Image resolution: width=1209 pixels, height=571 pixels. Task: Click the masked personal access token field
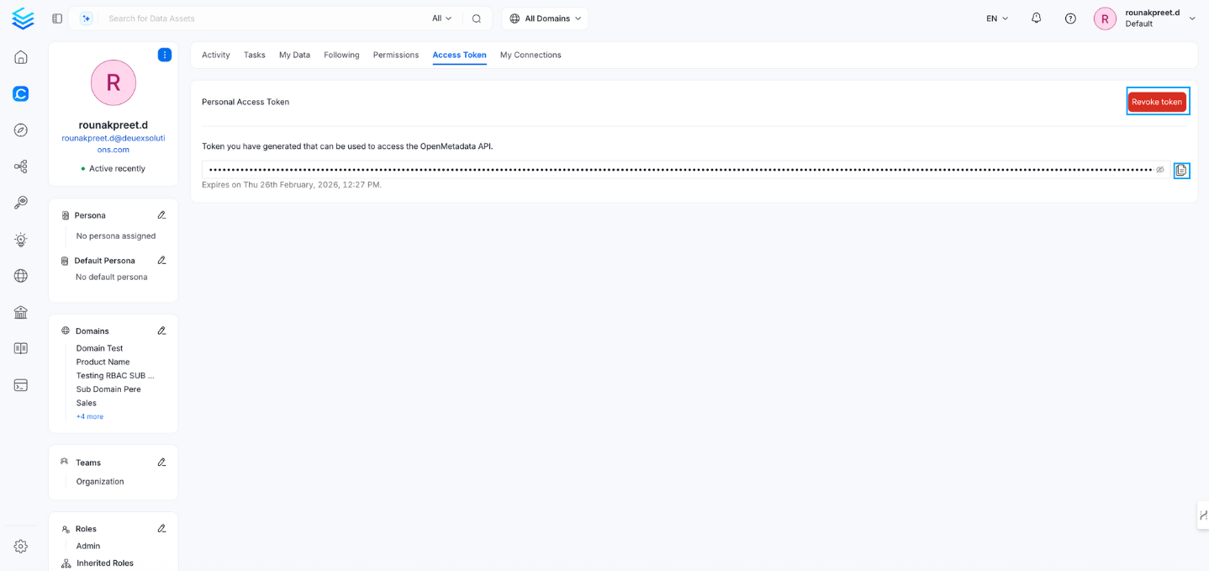[685, 170]
